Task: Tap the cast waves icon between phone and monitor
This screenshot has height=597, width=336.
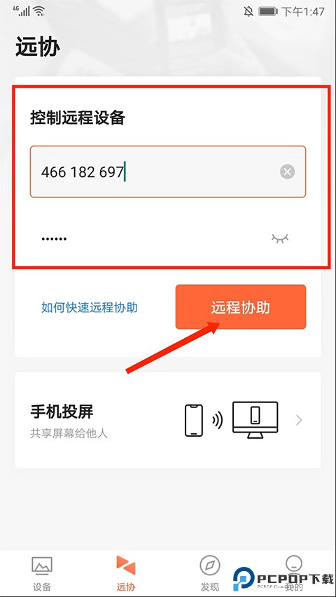Action: coord(218,421)
